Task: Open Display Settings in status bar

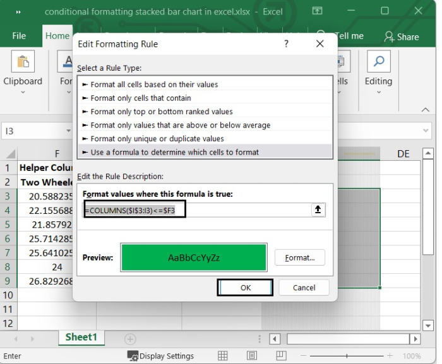Action: click(x=160, y=356)
